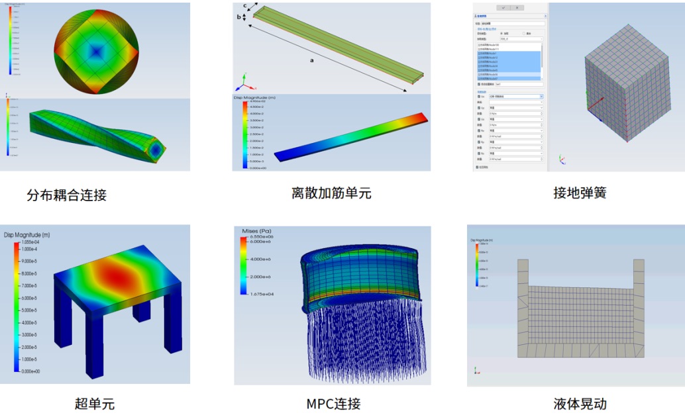Click the XYZ axis triad in beam view

click(x=242, y=85)
